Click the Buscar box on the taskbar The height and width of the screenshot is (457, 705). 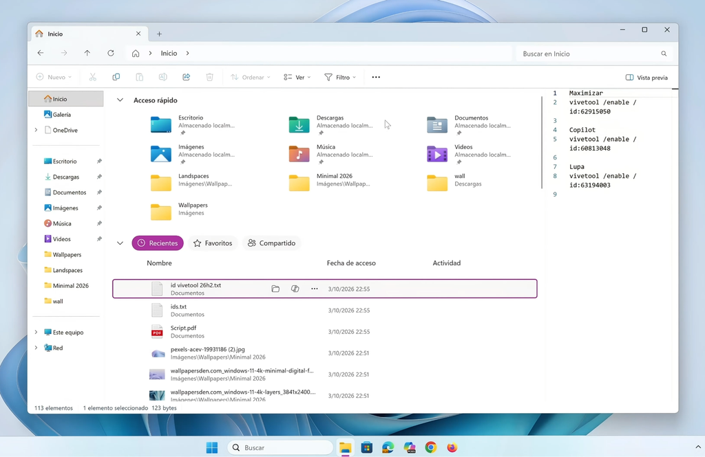click(280, 447)
